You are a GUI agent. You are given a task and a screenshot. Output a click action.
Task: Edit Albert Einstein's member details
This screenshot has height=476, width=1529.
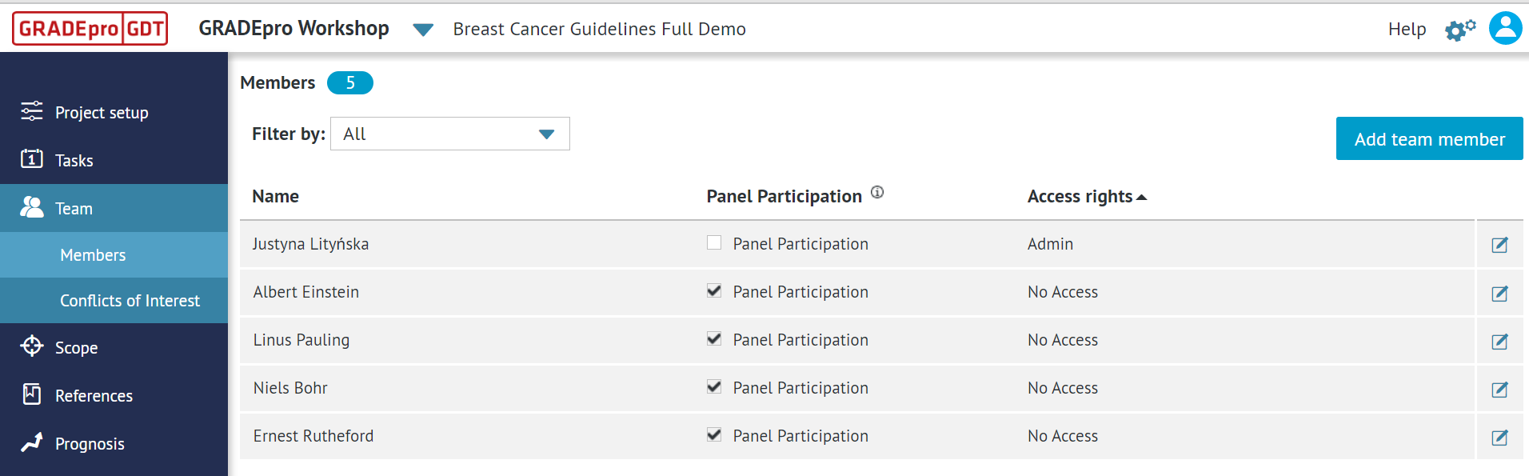click(1499, 293)
